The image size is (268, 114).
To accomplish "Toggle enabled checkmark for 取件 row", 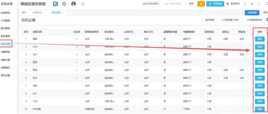I will coord(77,78).
